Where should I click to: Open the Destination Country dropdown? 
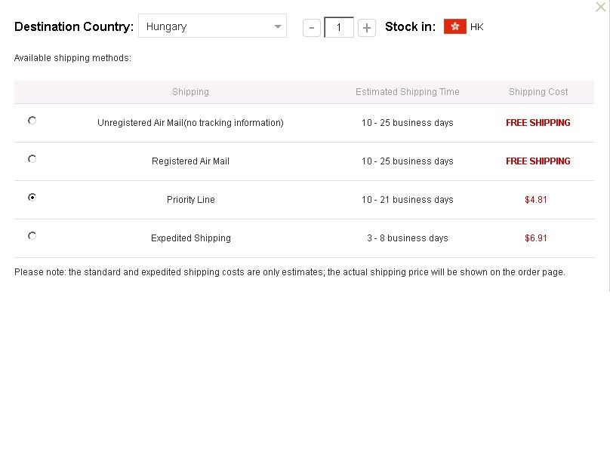click(212, 26)
